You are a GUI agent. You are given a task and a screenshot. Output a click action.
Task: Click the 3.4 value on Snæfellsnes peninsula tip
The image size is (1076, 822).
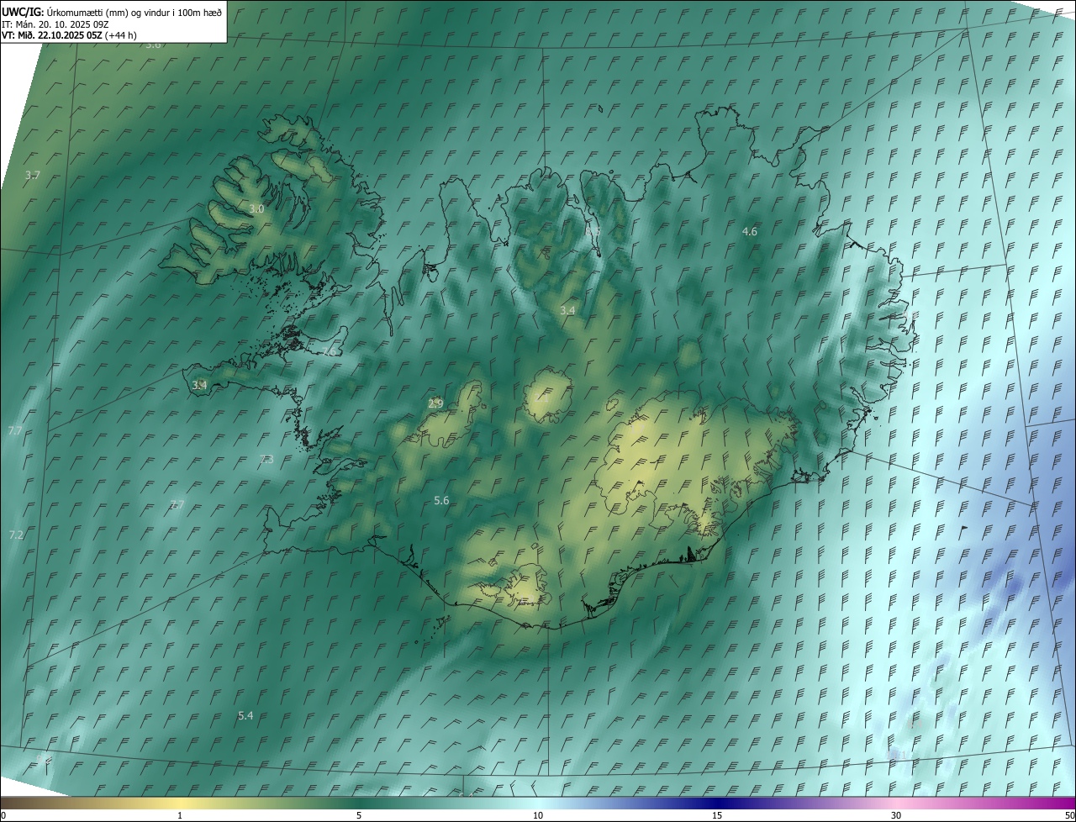coord(199,385)
